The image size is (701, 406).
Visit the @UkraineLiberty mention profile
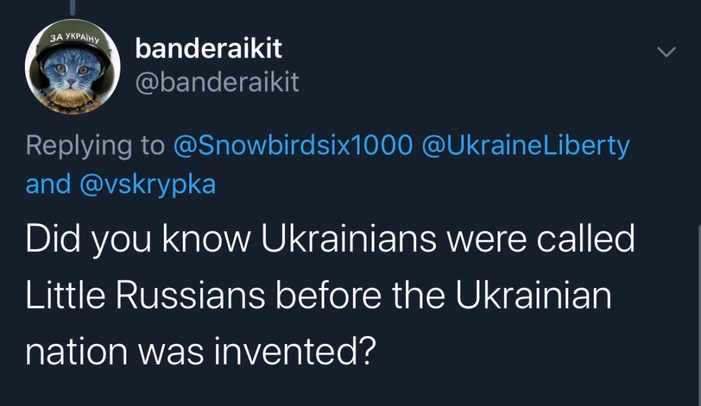coord(526,146)
